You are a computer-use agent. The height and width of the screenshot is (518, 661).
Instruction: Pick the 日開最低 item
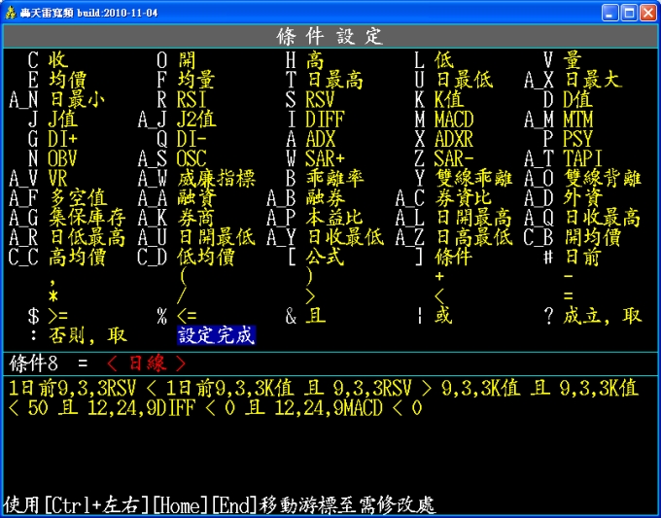(217, 238)
